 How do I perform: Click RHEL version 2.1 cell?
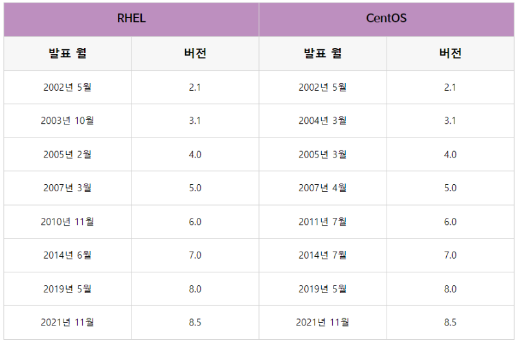tap(196, 88)
